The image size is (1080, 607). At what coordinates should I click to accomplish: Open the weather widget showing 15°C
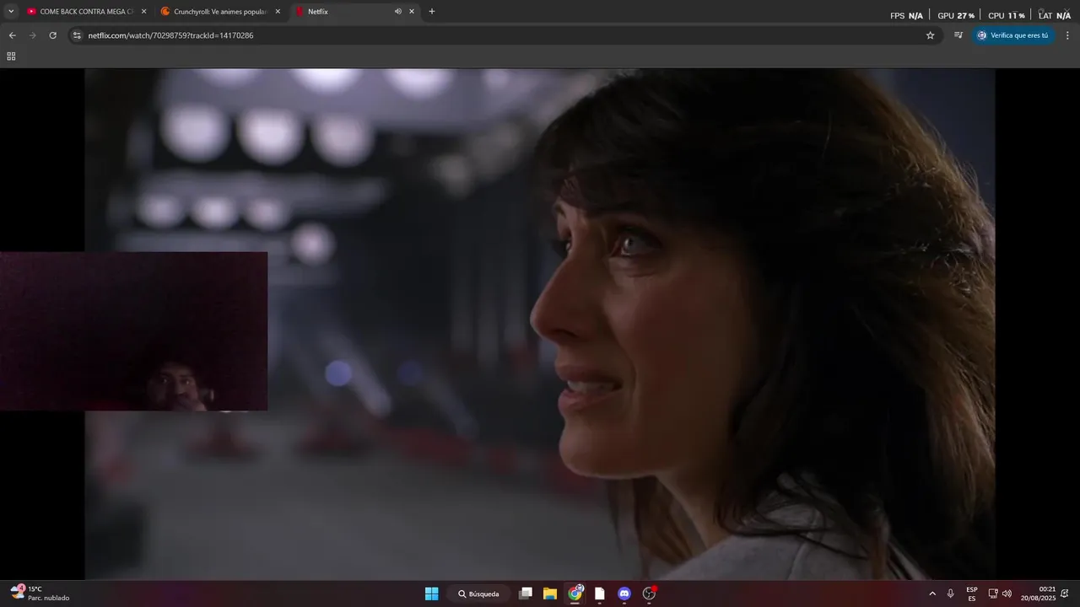[x=40, y=594]
